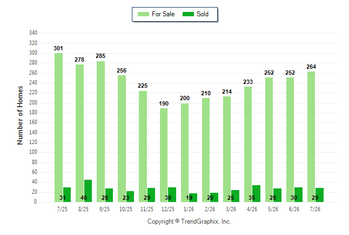Select the 4/26 Sold bar showing 35
Screen dimensions: 349x235
click(x=256, y=193)
